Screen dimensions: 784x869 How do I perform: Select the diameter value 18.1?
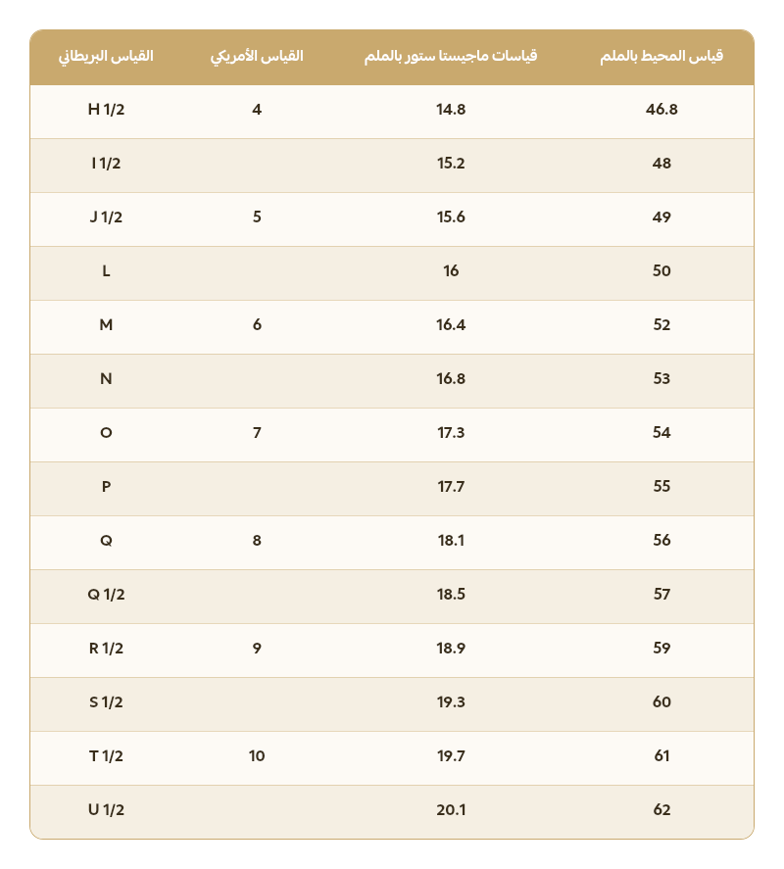451,541
